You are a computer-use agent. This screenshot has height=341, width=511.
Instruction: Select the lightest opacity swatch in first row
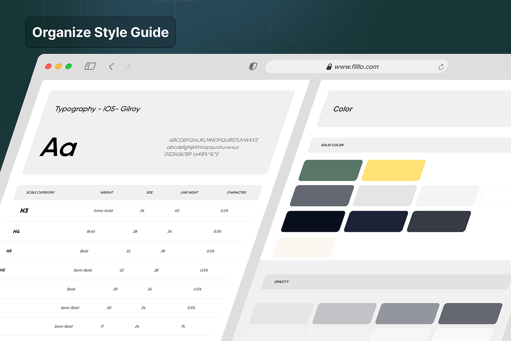282,314
